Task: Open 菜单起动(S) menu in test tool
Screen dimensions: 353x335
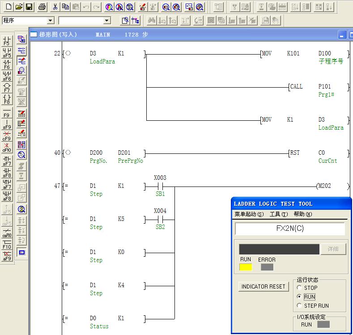Action: pyautogui.click(x=249, y=214)
